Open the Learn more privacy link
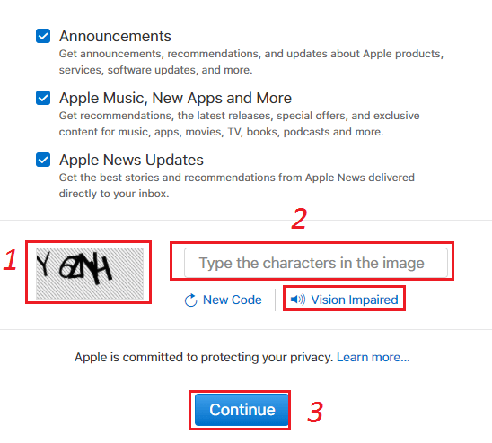The width and height of the screenshot is (492, 443). [x=373, y=357]
